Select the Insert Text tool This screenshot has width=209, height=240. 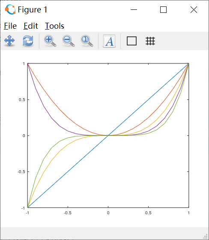(109, 41)
